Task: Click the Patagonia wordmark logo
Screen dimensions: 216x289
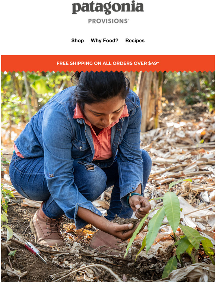Action: click(x=108, y=7)
